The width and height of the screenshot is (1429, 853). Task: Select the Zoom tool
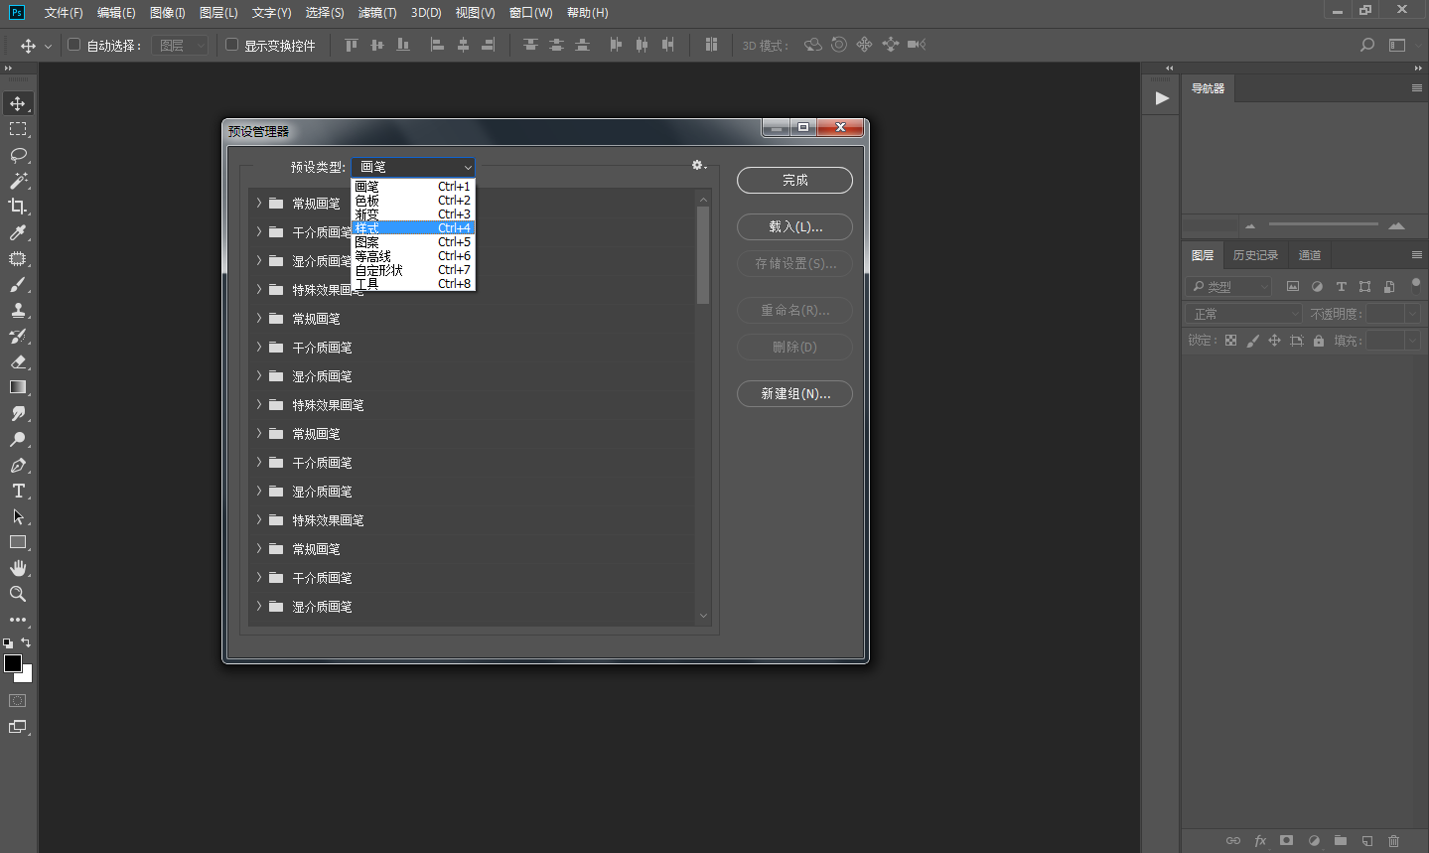[18, 594]
